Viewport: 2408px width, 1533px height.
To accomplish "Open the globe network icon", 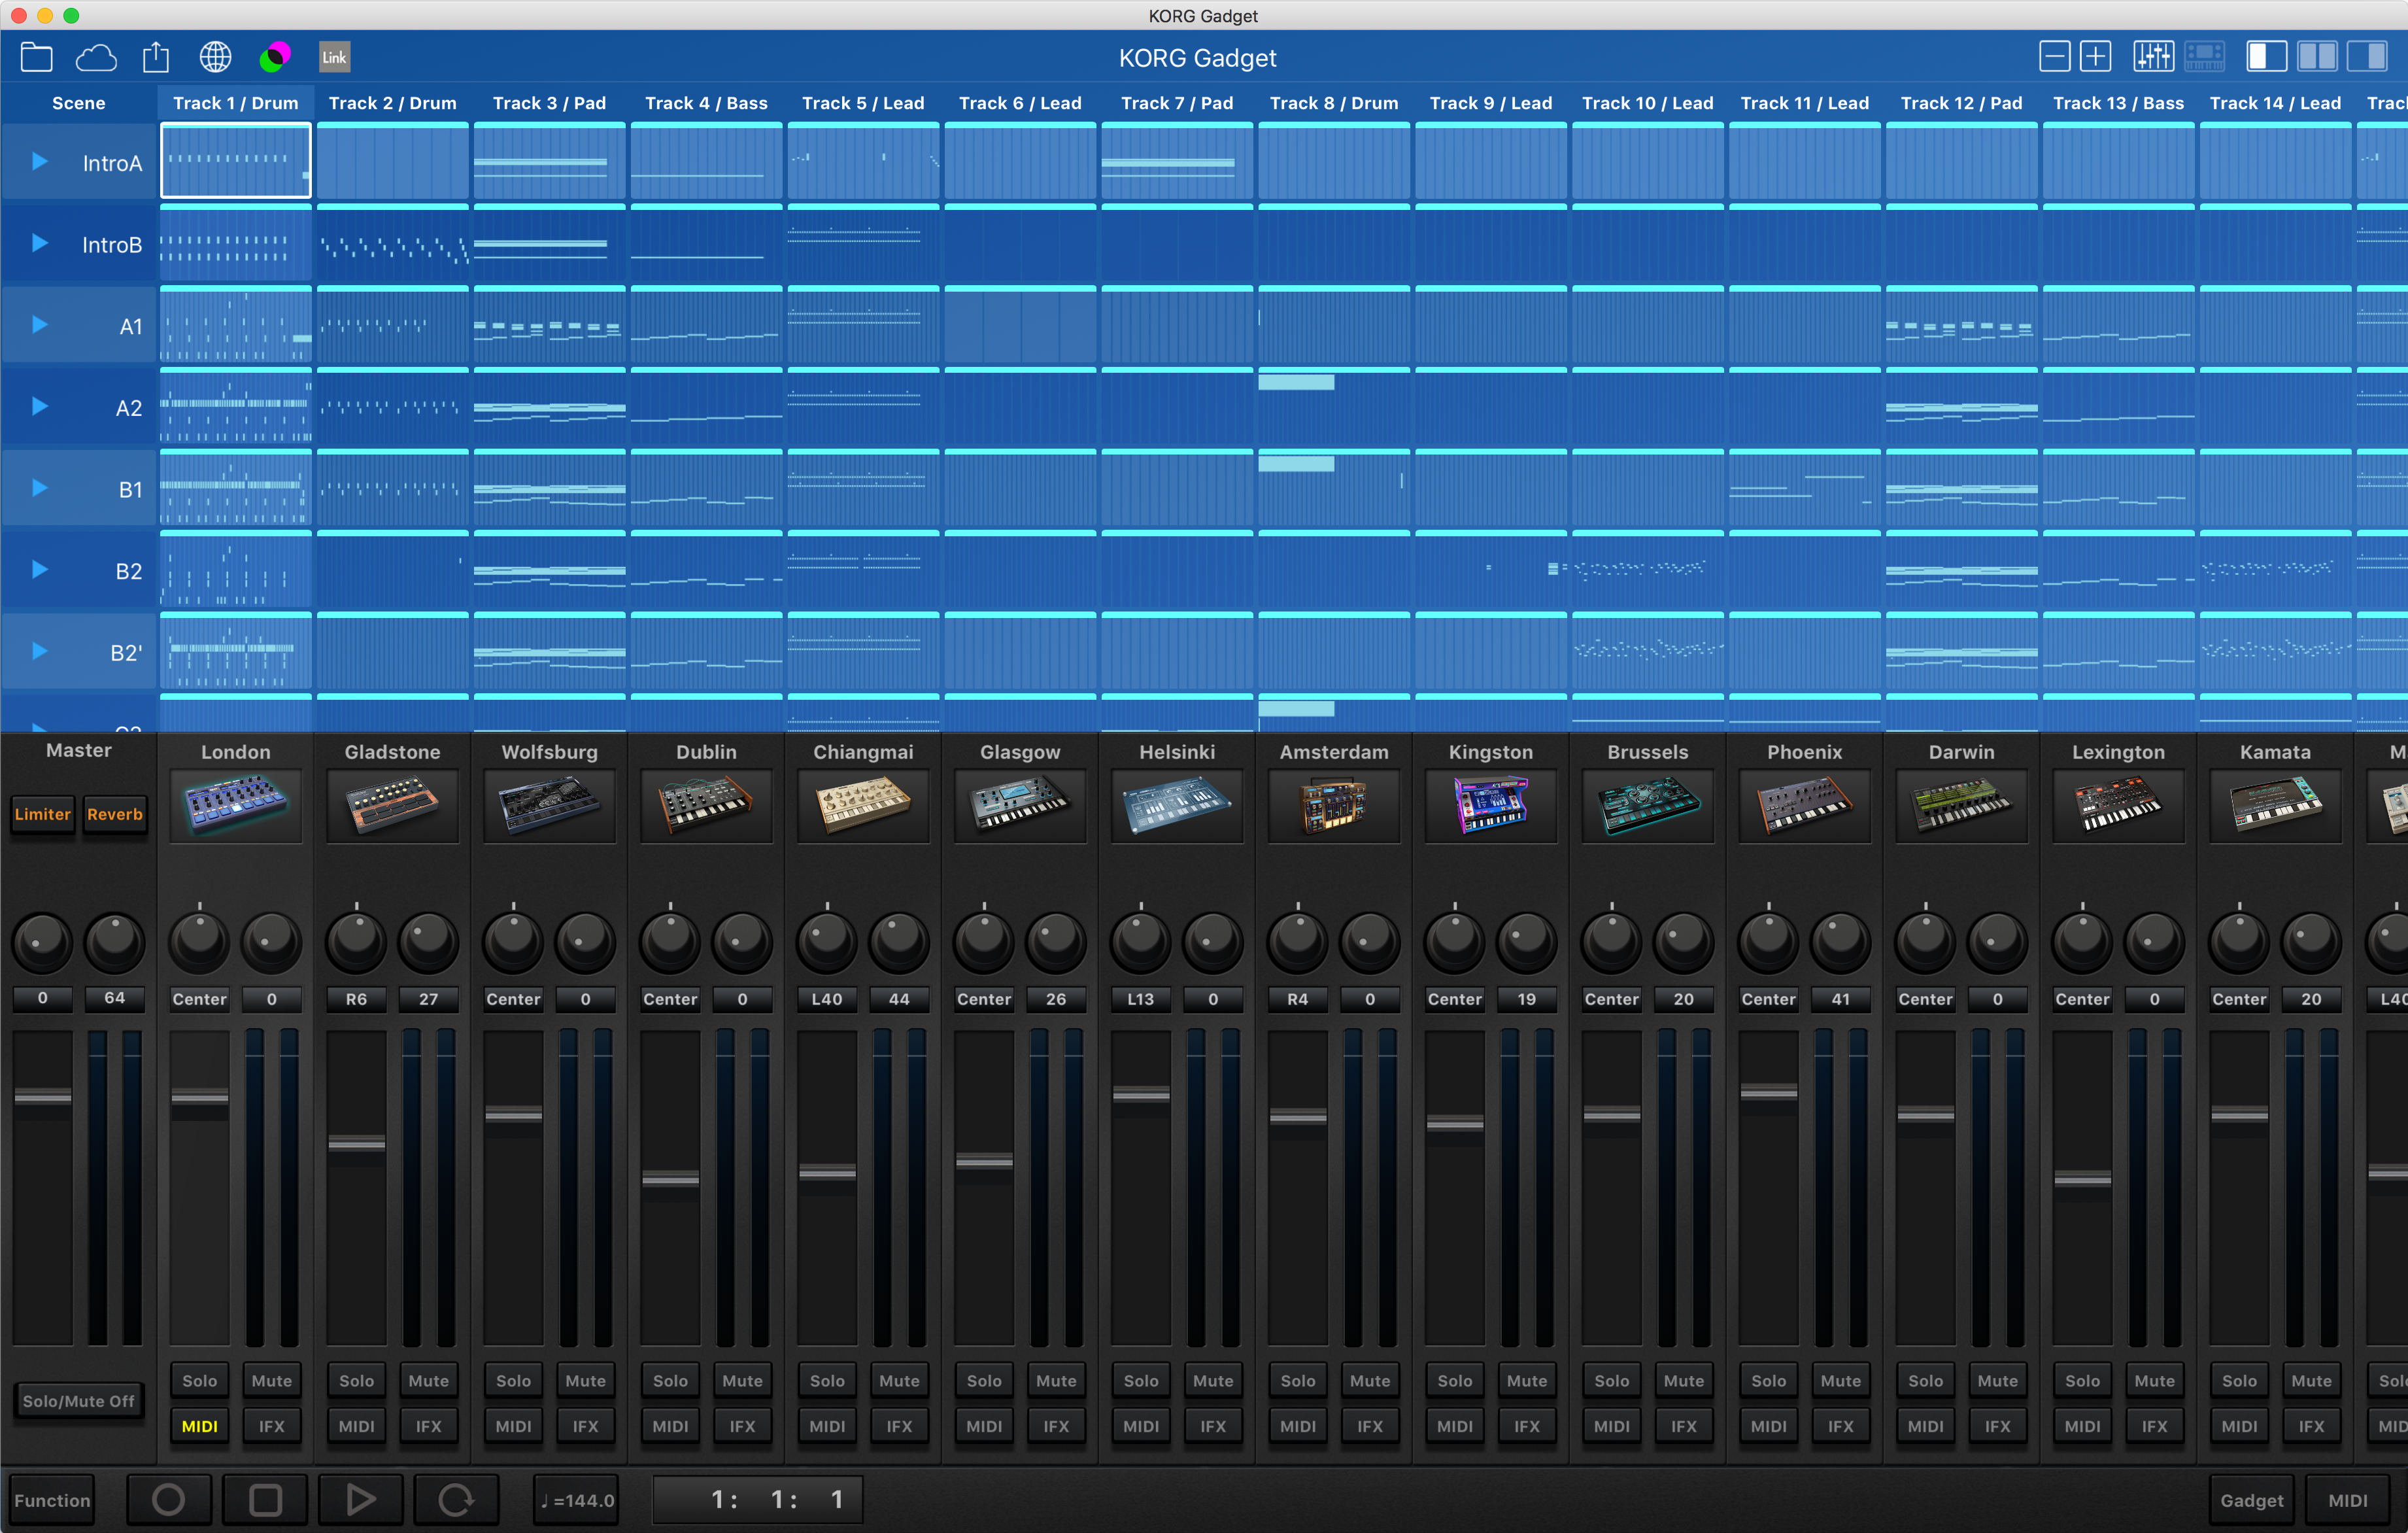I will (215, 57).
